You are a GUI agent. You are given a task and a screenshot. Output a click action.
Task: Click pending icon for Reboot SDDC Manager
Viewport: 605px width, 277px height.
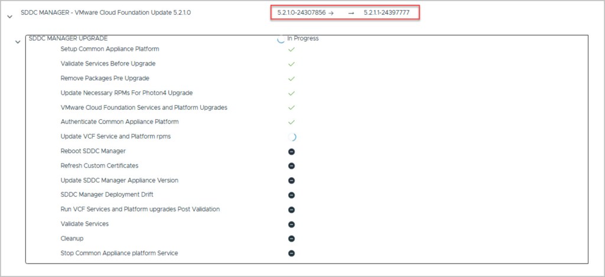291,151
